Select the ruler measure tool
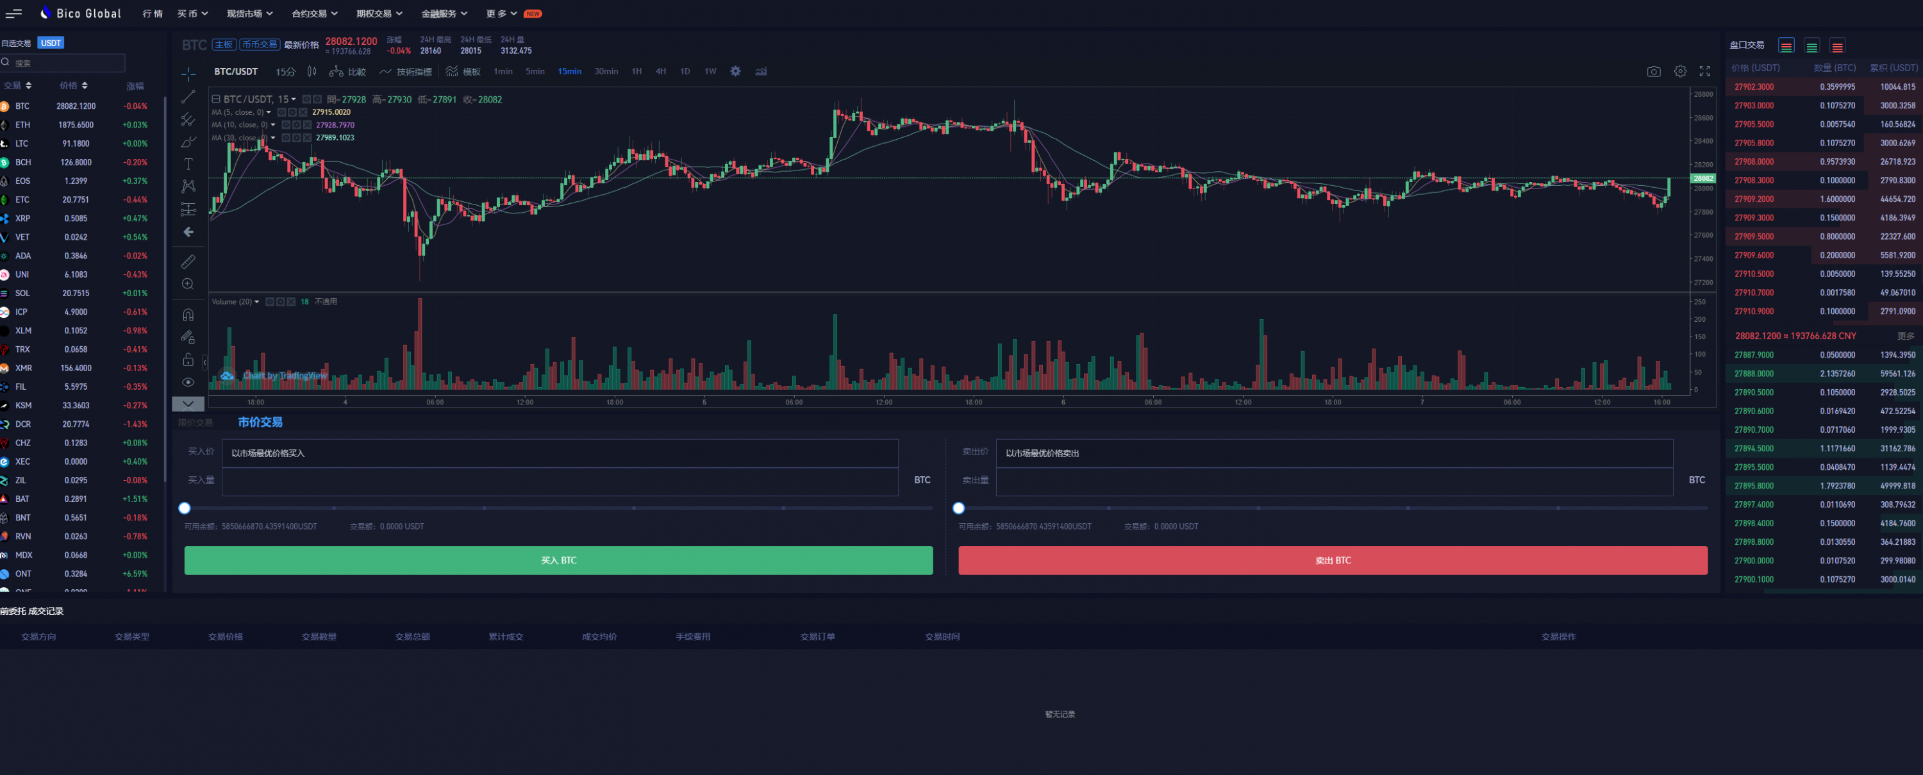The width and height of the screenshot is (1923, 775). click(188, 262)
